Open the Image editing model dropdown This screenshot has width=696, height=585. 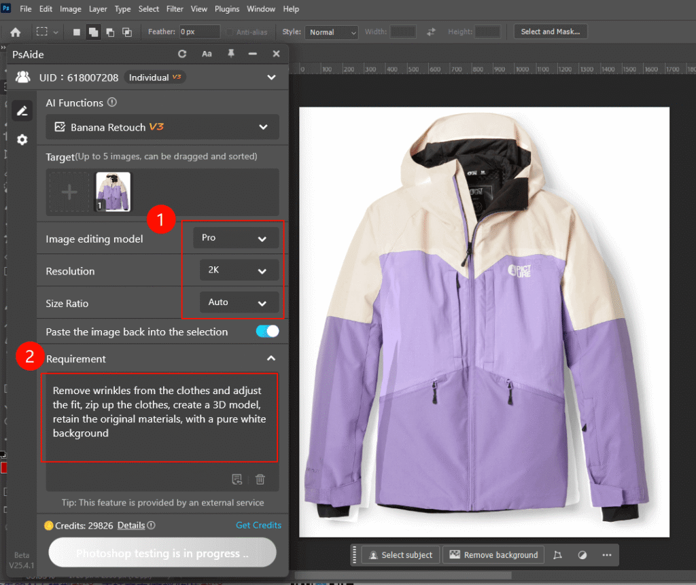click(234, 237)
